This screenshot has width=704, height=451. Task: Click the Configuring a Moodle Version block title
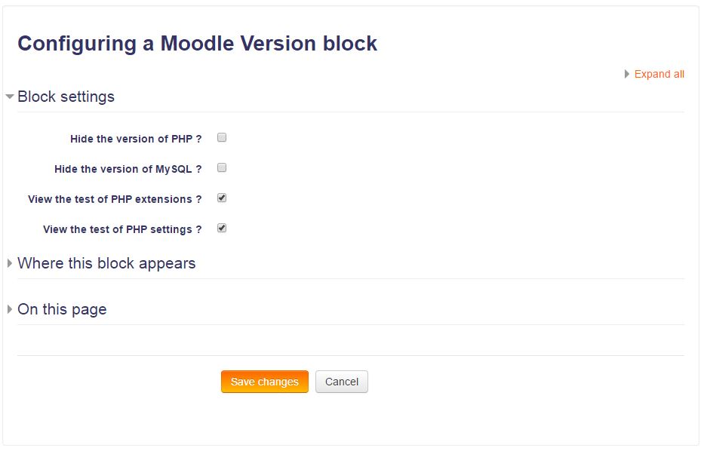[197, 44]
